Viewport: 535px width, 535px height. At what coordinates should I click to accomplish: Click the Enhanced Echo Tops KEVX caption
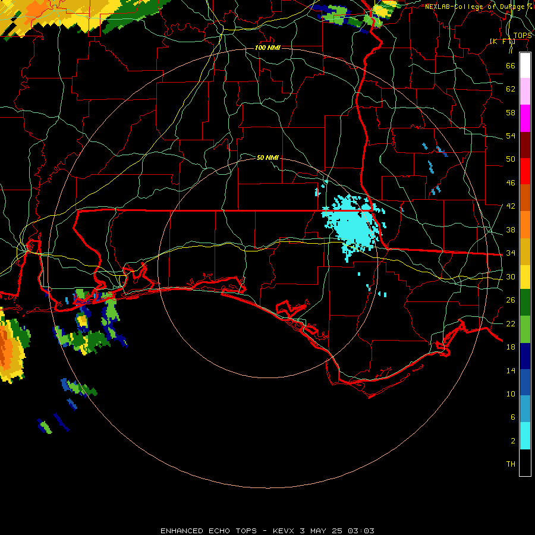pyautogui.click(x=267, y=531)
